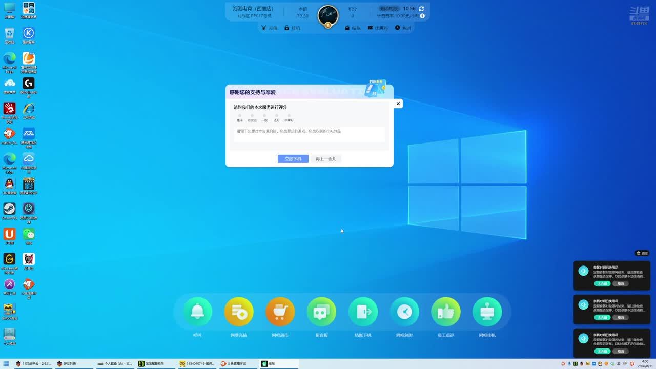Open the Kugou music desktop icon

[29, 36]
